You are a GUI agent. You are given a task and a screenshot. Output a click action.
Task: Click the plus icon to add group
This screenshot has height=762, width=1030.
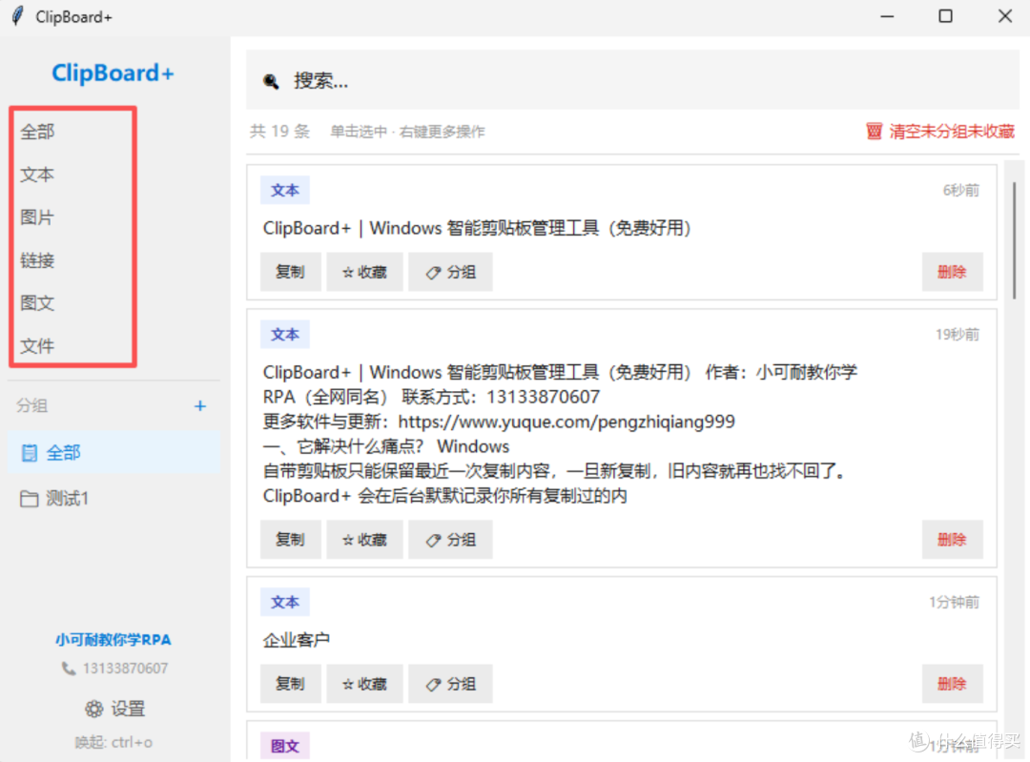click(x=200, y=406)
